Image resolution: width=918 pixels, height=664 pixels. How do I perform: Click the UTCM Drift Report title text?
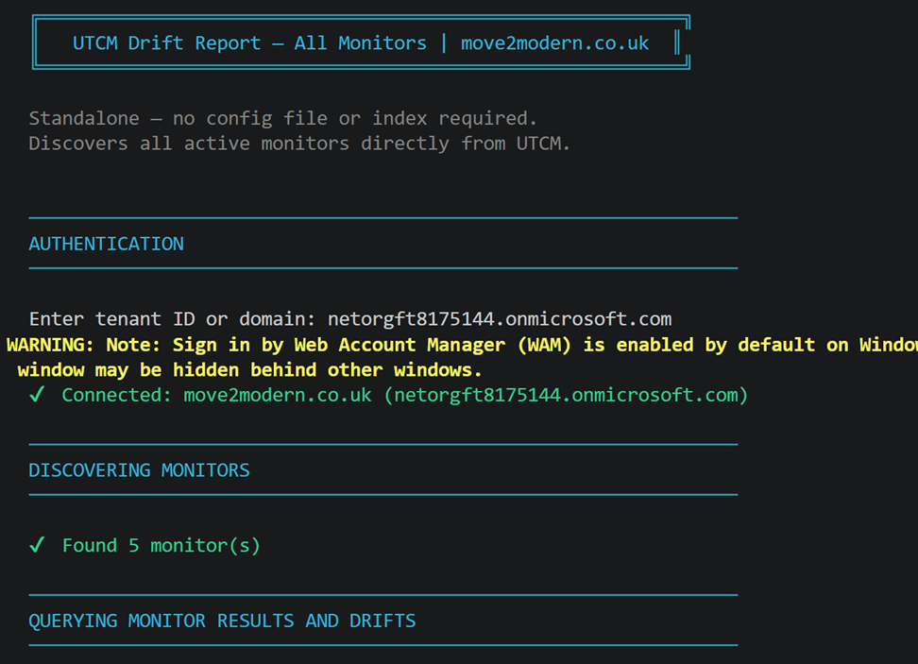click(x=166, y=43)
